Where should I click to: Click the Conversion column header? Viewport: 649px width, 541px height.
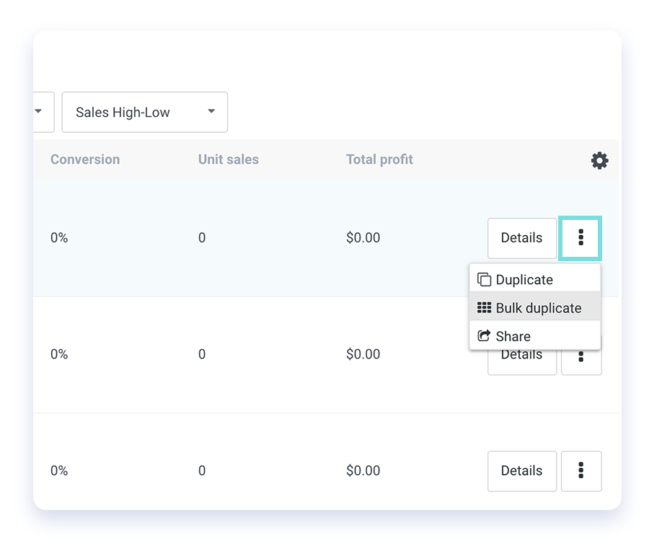tap(85, 159)
